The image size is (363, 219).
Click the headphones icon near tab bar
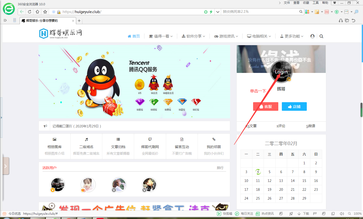[341, 20]
